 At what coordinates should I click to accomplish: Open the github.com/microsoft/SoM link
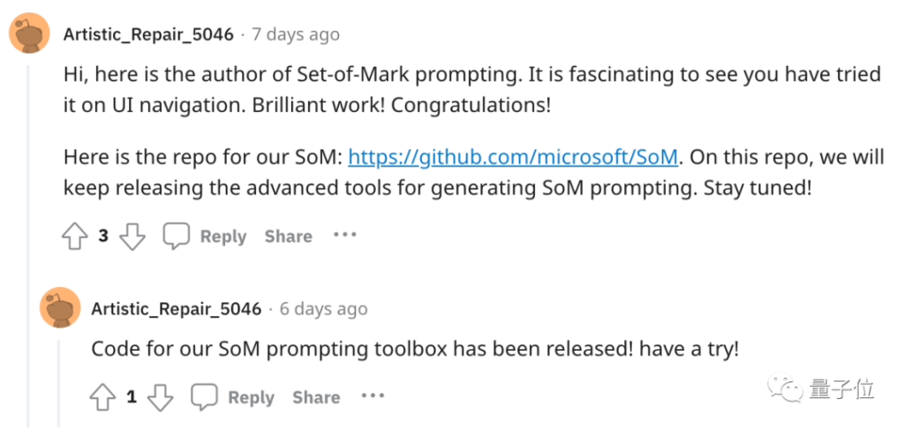(x=514, y=158)
